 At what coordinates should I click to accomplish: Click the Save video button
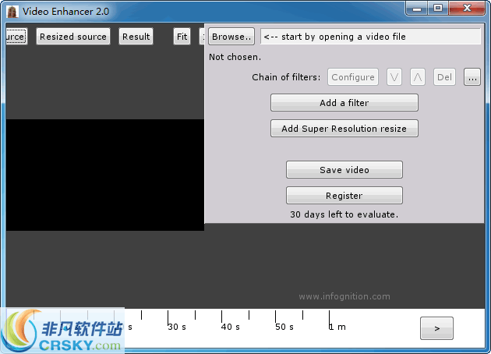pyautogui.click(x=344, y=170)
